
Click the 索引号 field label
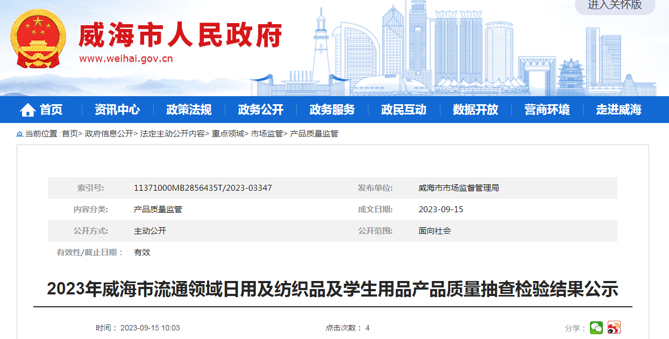coord(90,188)
